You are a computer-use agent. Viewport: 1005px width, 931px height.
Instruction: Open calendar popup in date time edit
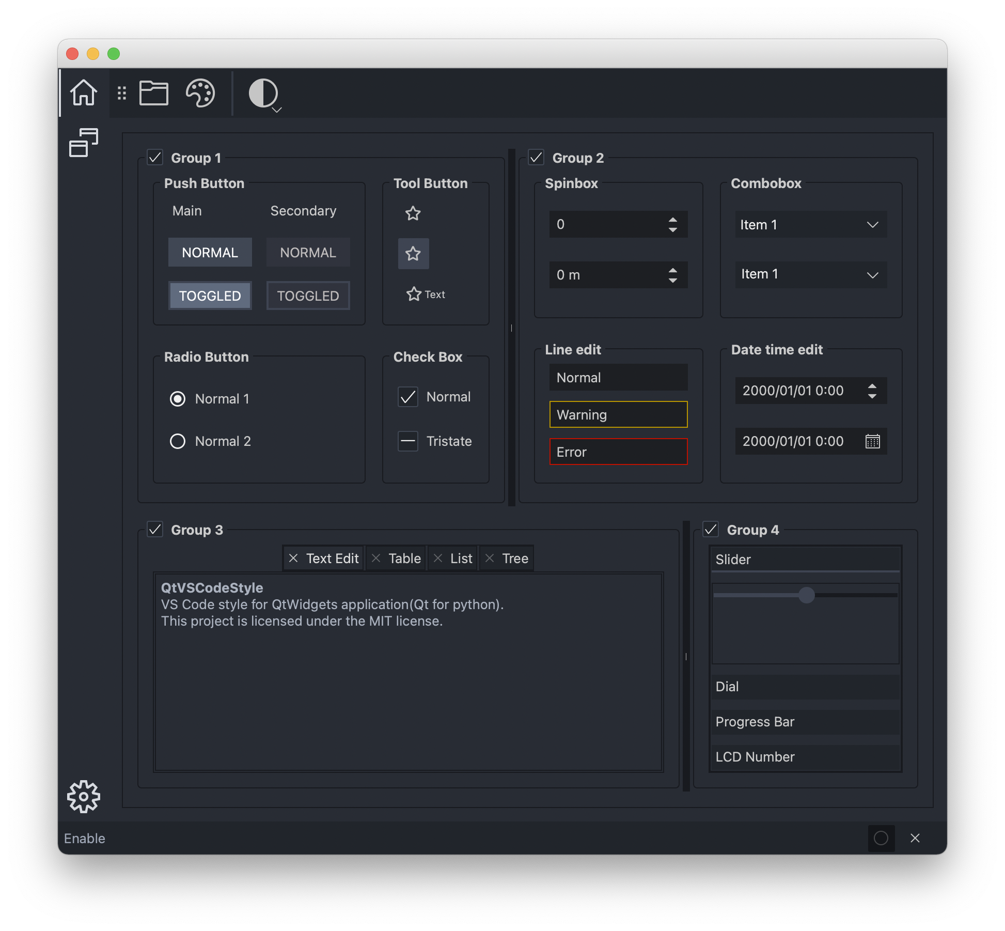pos(872,441)
